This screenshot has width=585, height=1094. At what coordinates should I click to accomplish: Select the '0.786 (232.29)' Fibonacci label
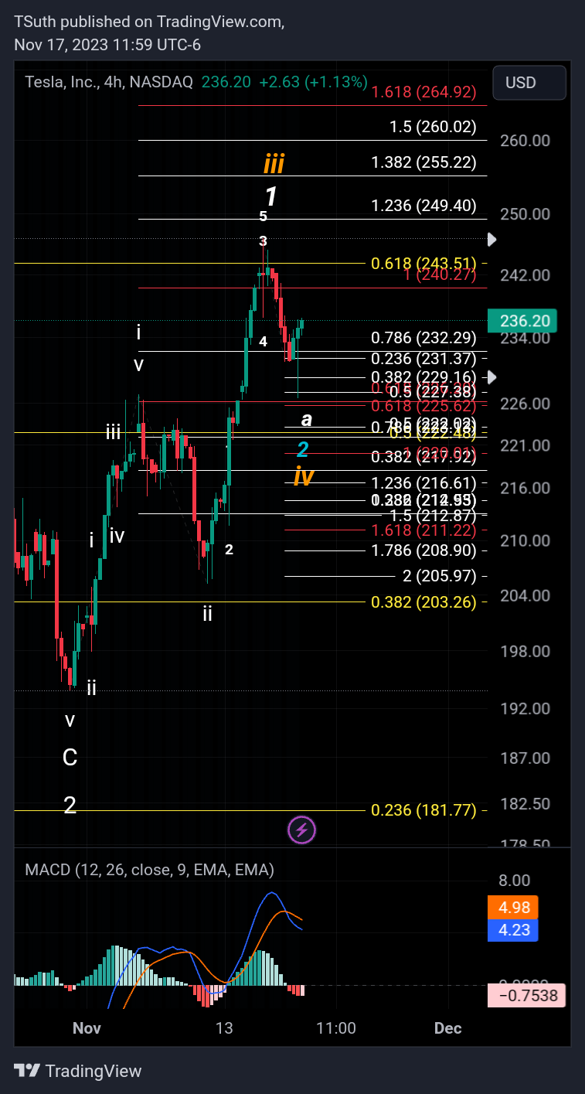pos(423,338)
